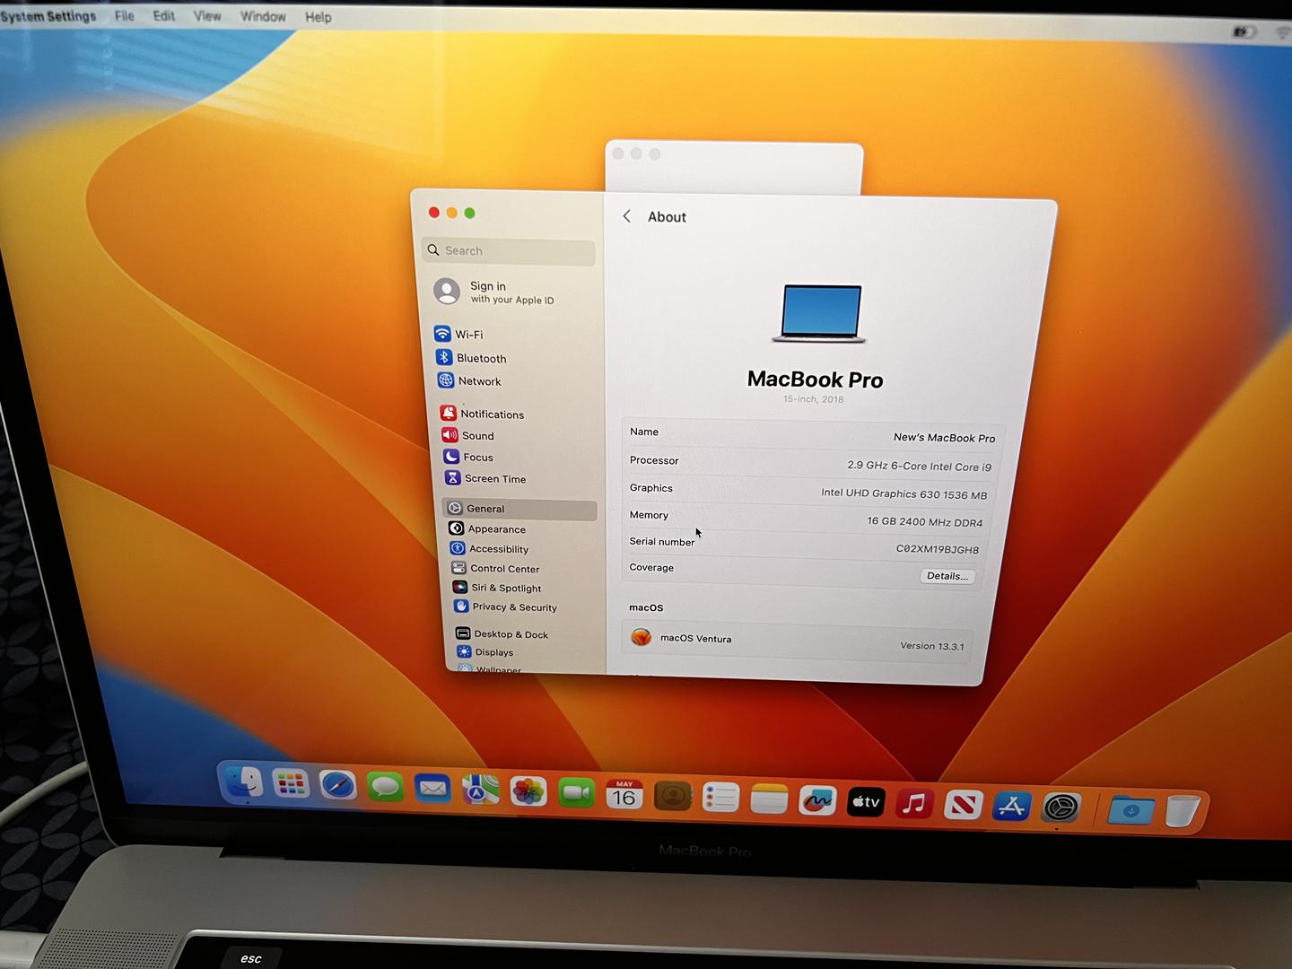
Task: Open the Apple TV app in the Dock
Action: (x=866, y=802)
